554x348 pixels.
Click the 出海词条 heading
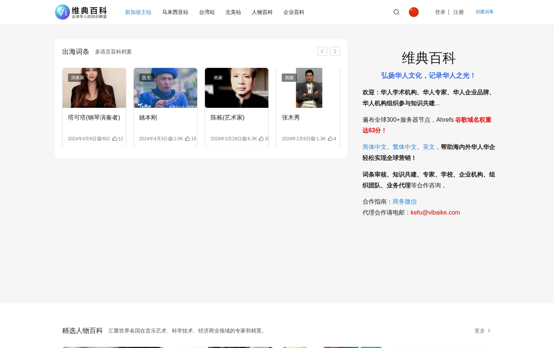pos(76,52)
